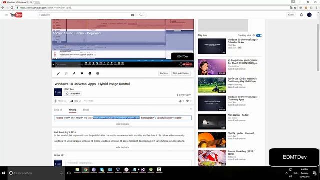Dislike the video with thumbs down
Screen dimensions: 320x180
(x=188, y=101)
